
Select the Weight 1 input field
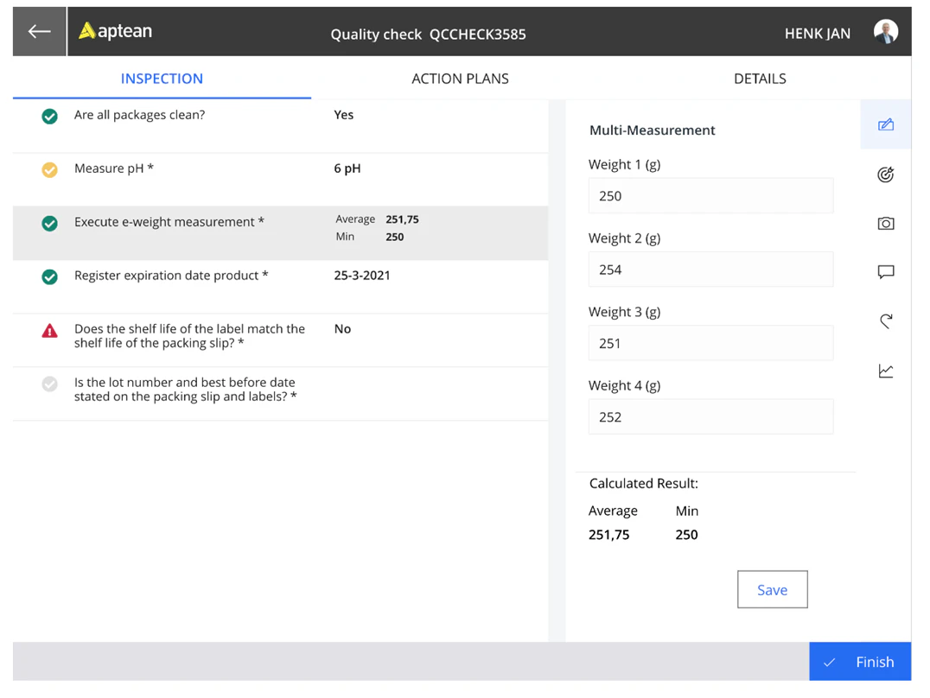710,196
